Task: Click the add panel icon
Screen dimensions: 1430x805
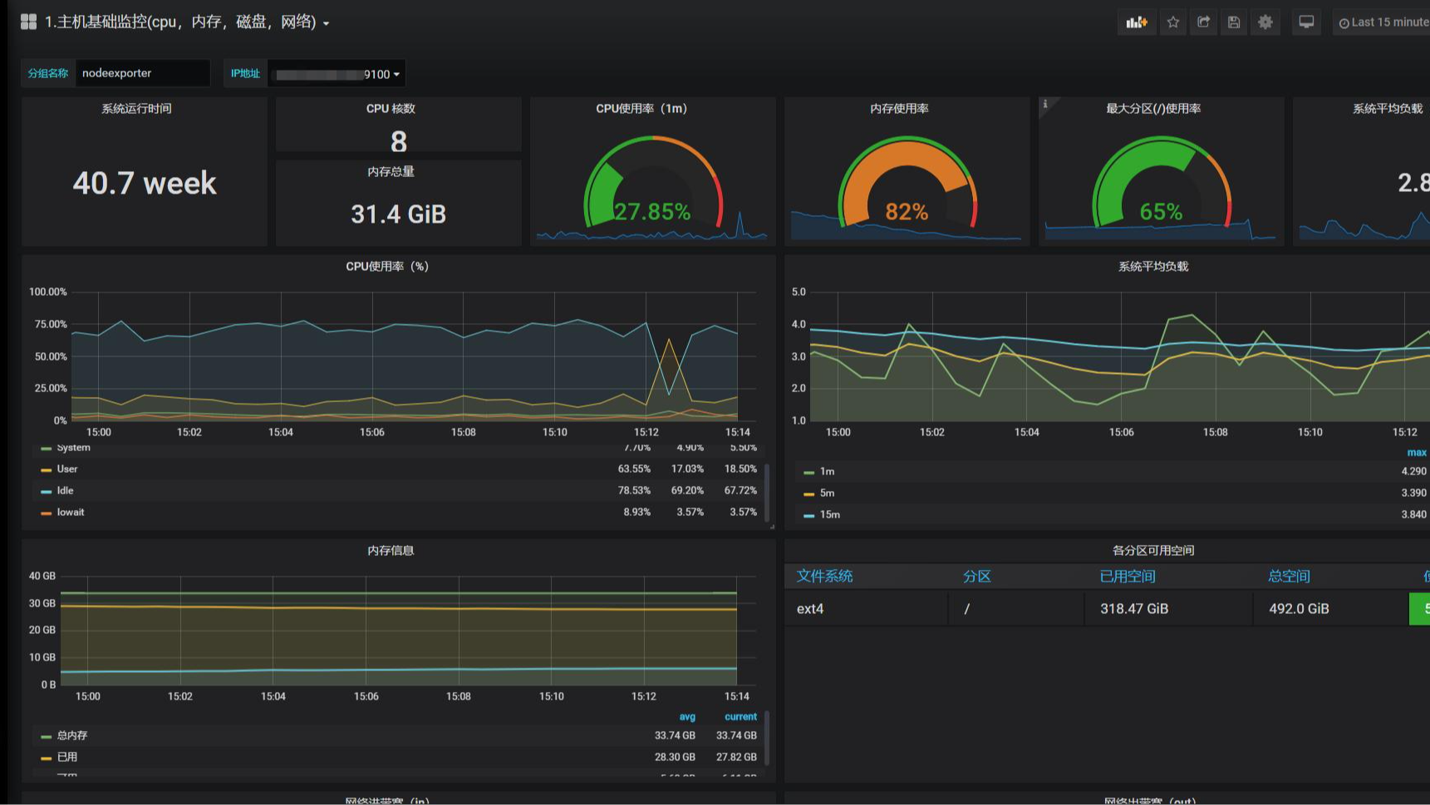Action: click(1136, 22)
